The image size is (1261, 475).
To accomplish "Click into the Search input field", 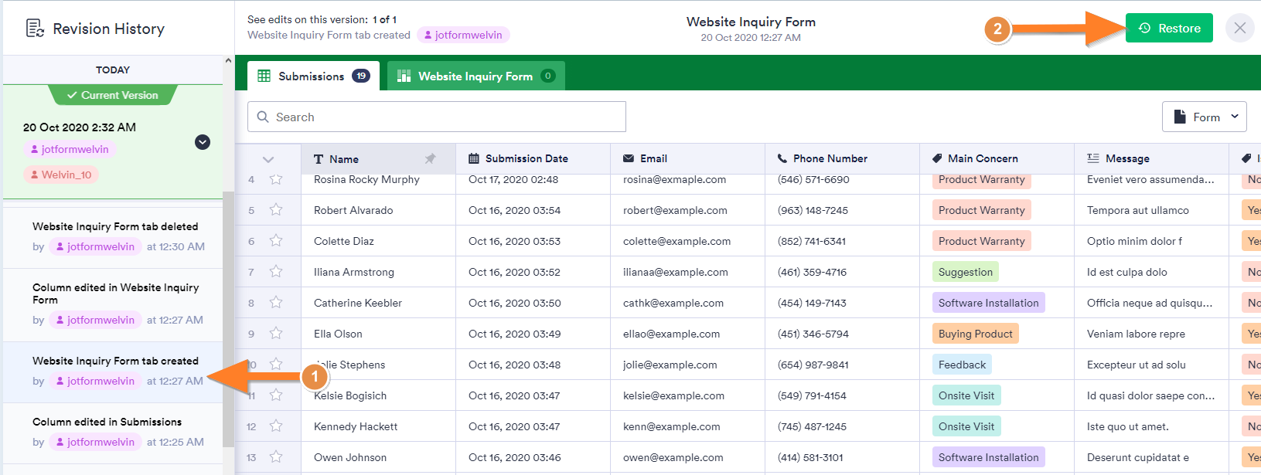I will click(x=448, y=117).
